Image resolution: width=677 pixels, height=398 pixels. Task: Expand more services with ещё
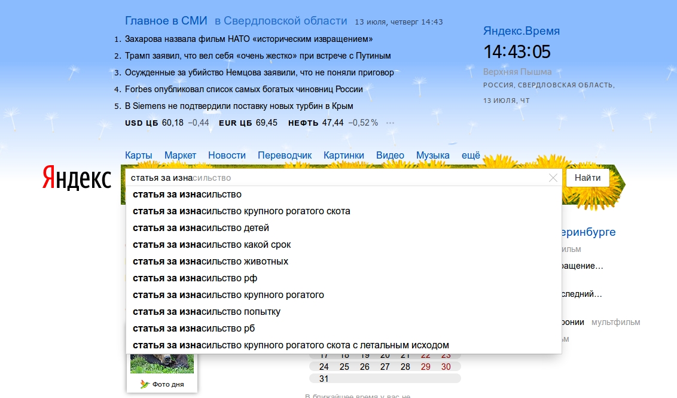(471, 155)
